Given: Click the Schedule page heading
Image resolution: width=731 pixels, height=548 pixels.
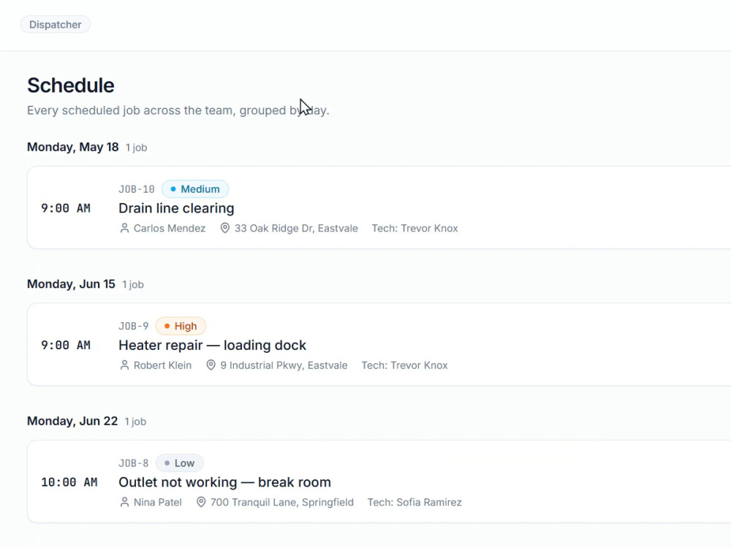Looking at the screenshot, I should (x=71, y=85).
